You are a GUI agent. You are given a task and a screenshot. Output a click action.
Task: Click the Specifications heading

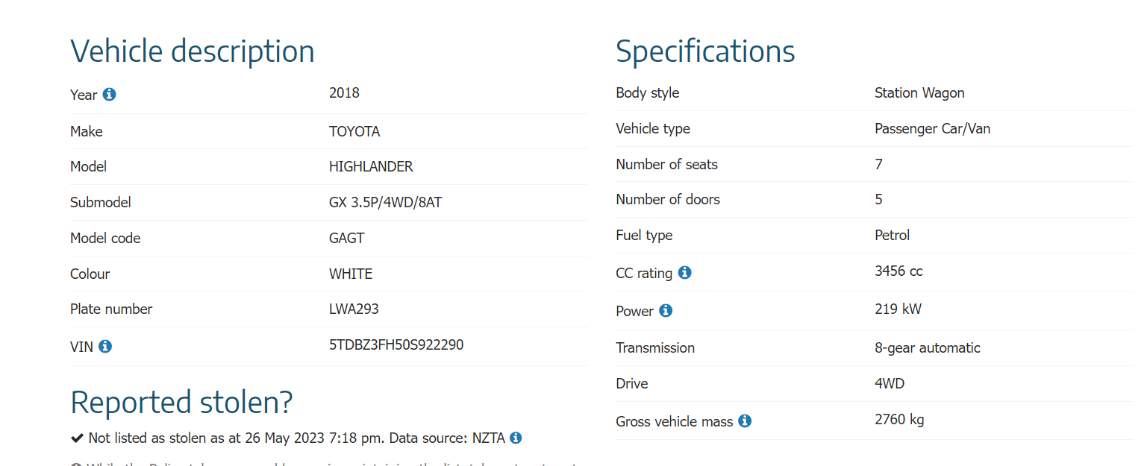click(x=705, y=51)
